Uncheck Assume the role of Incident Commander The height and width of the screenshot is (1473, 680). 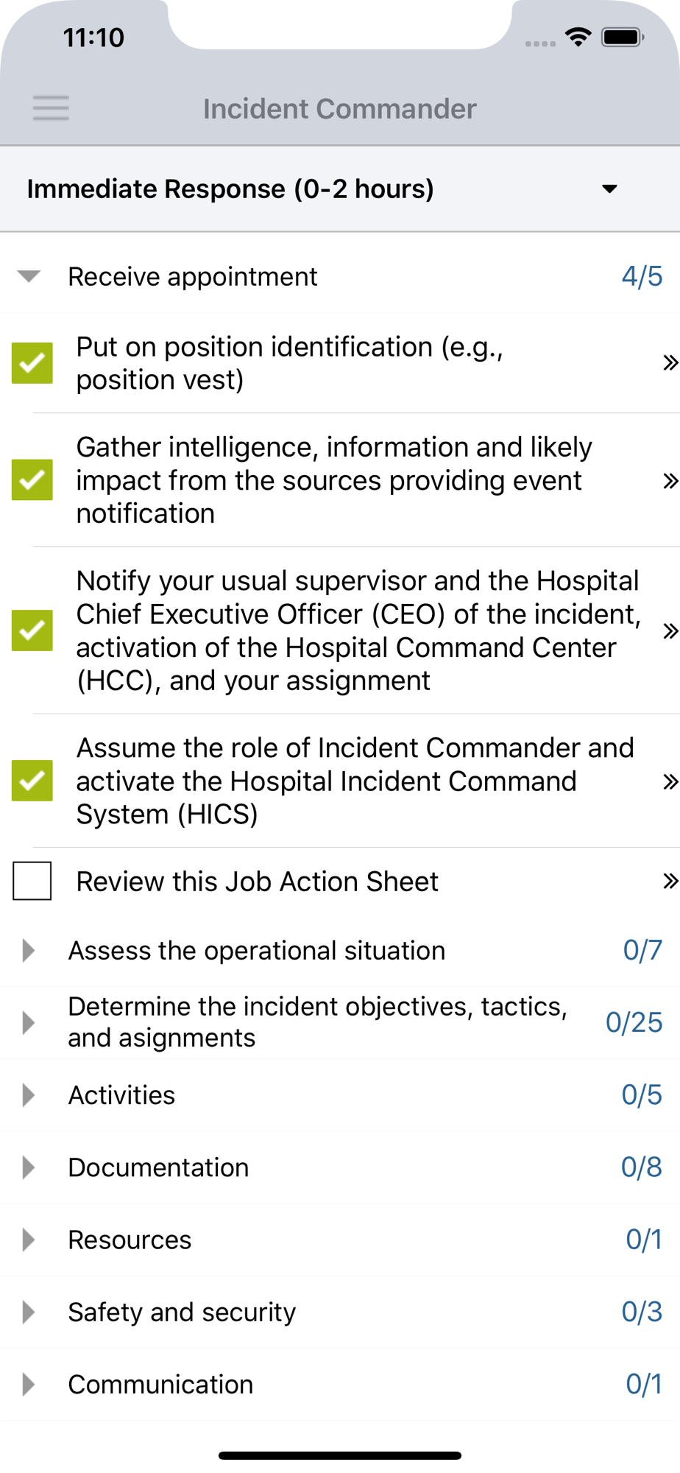pos(32,781)
